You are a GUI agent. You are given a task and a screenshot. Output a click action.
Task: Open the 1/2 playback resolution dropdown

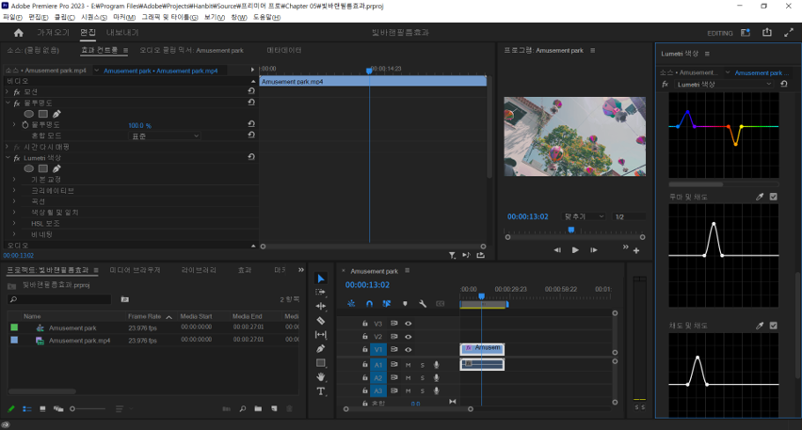629,216
